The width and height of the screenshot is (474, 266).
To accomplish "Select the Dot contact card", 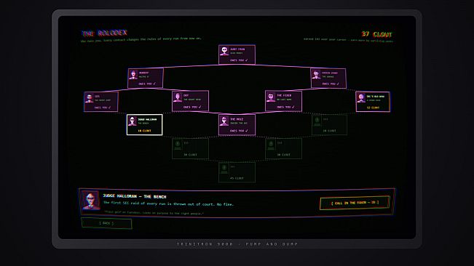I will click(191, 101).
